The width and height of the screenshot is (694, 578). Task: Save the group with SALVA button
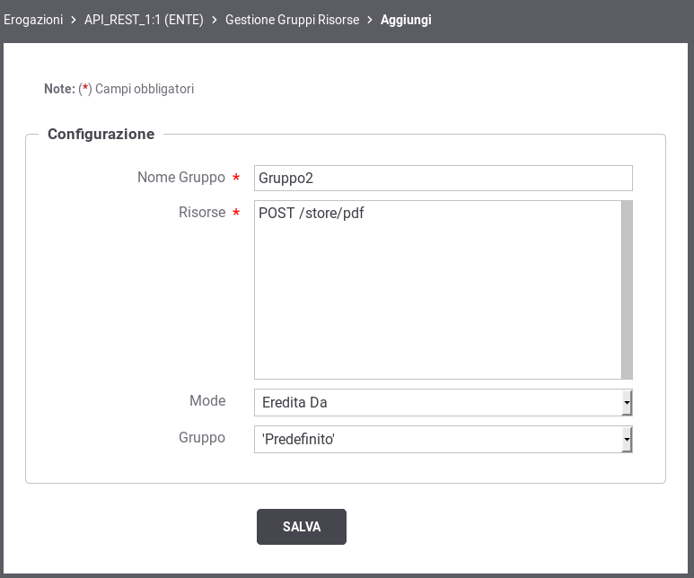[302, 527]
